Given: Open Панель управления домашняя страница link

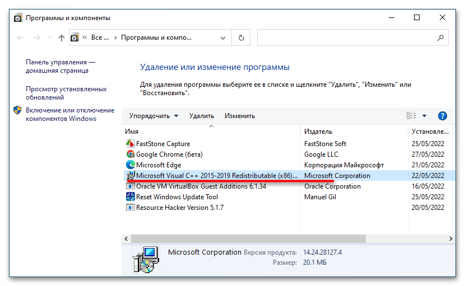Looking at the screenshot, I should pyautogui.click(x=61, y=67).
